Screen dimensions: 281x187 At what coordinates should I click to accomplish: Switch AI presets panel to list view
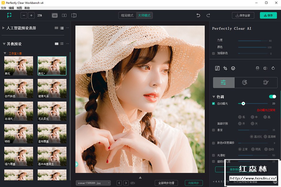(62, 28)
